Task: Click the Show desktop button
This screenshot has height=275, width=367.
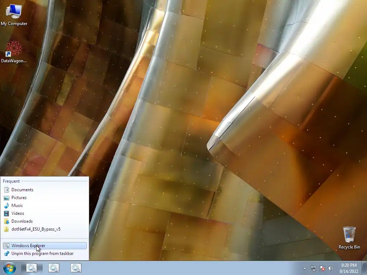Action: 364,268
